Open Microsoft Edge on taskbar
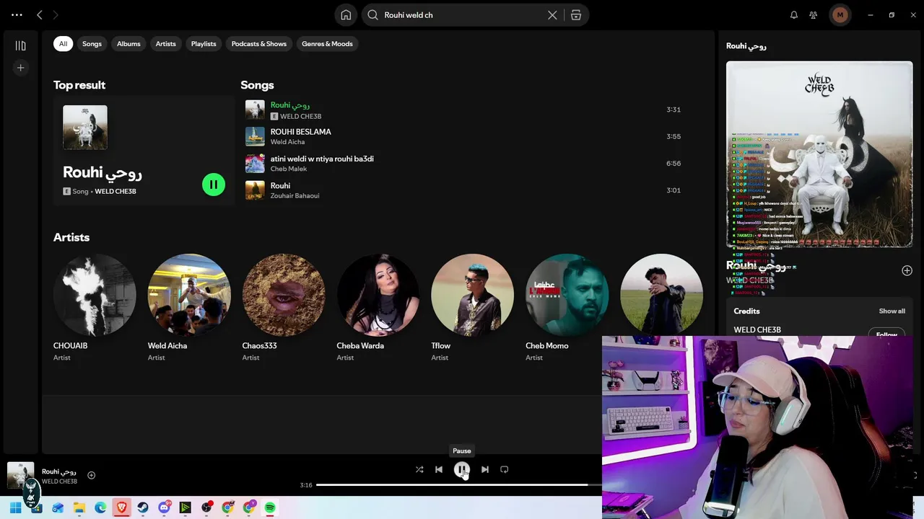924x519 pixels. point(100,507)
